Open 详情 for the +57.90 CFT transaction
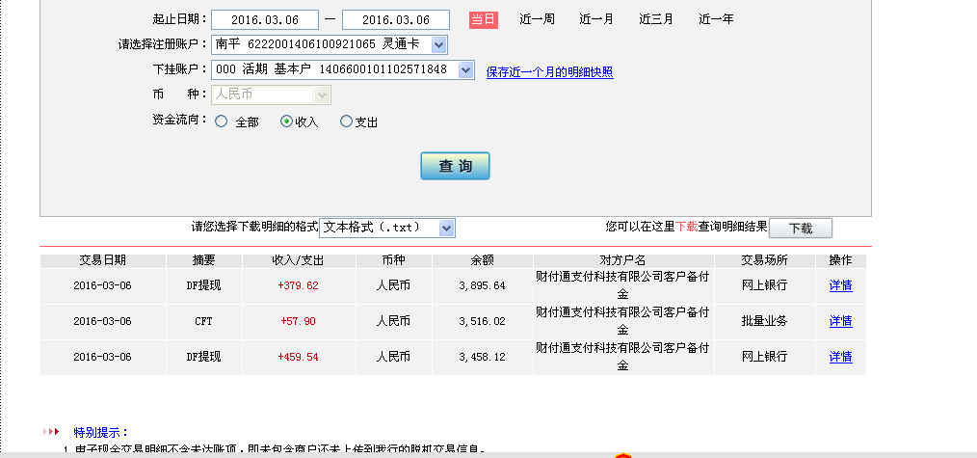 pyautogui.click(x=840, y=321)
